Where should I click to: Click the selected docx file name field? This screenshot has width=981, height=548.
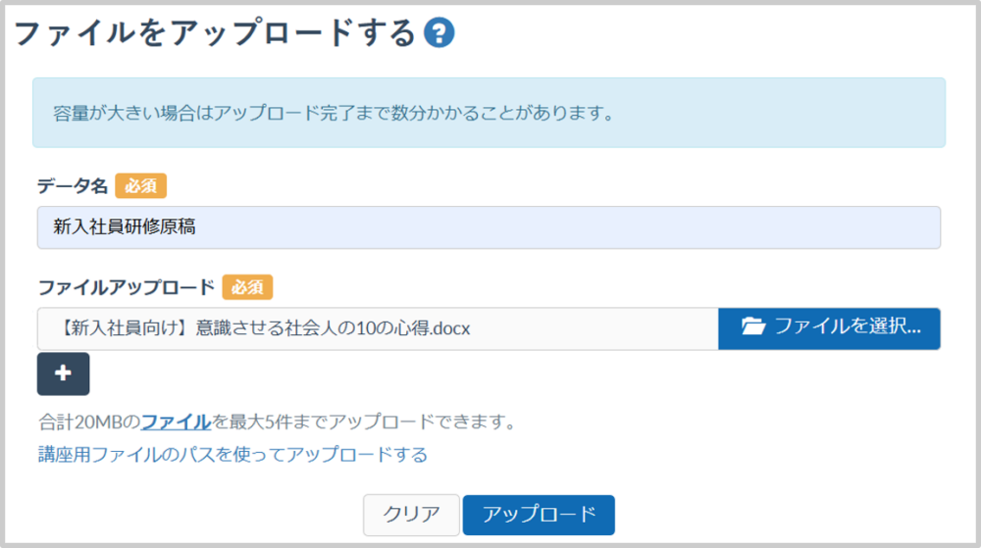[x=378, y=328]
